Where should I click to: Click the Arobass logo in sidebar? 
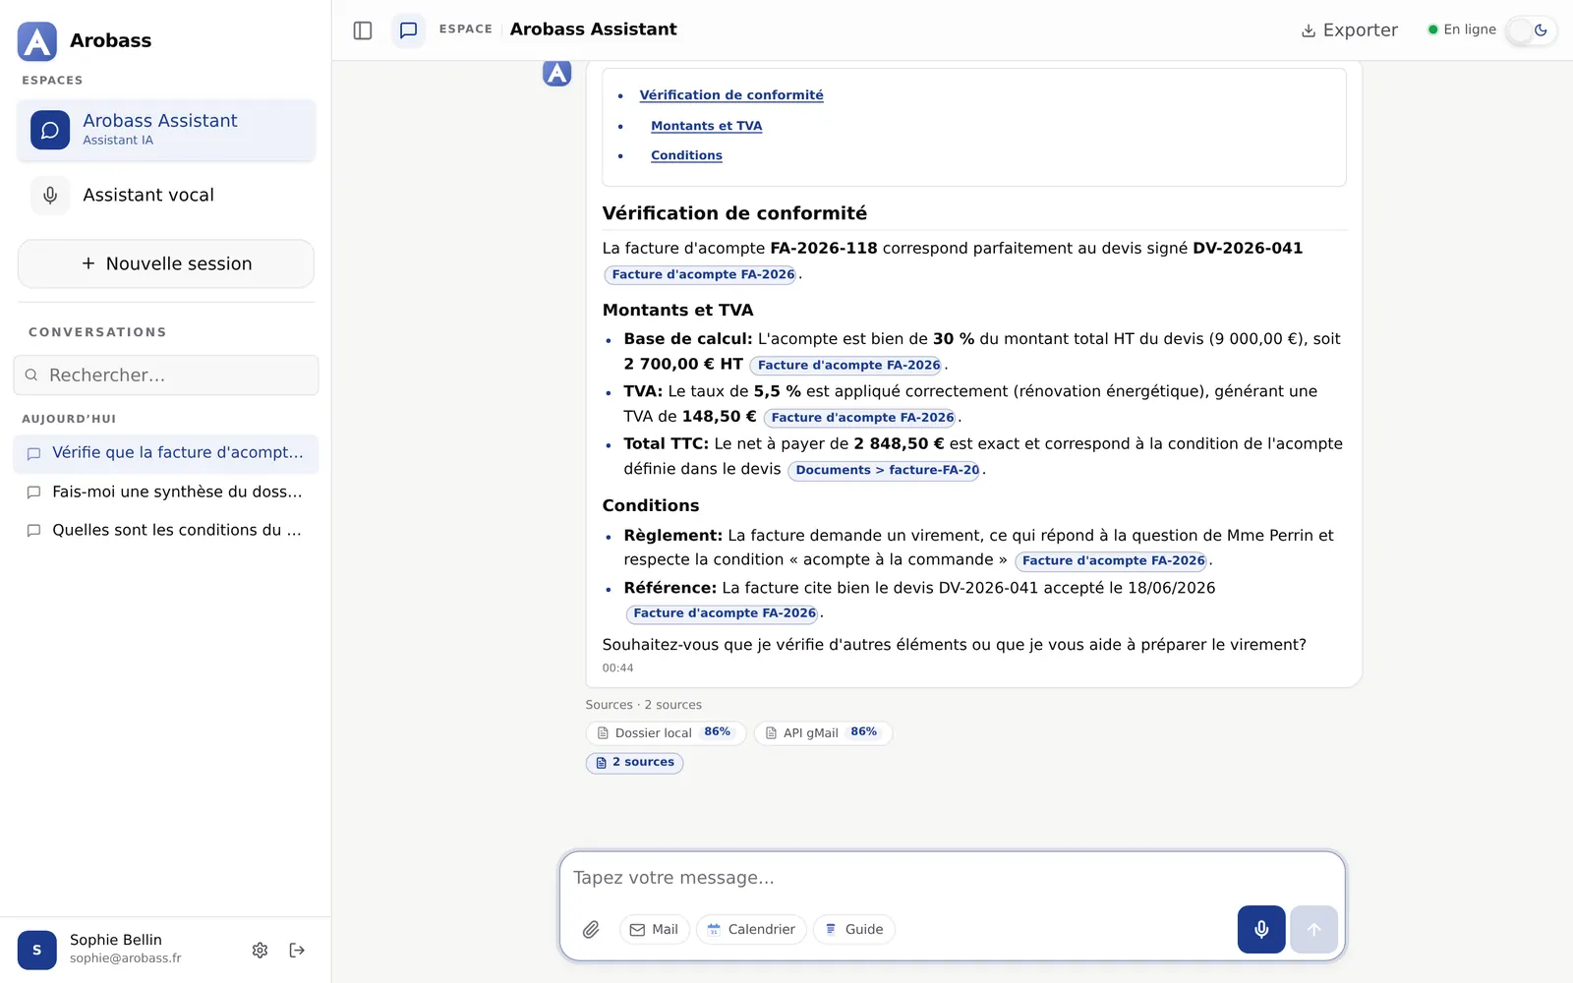(37, 41)
